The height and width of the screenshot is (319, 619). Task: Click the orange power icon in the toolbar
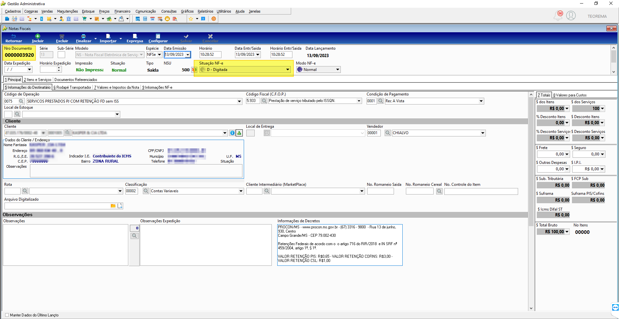[213, 19]
